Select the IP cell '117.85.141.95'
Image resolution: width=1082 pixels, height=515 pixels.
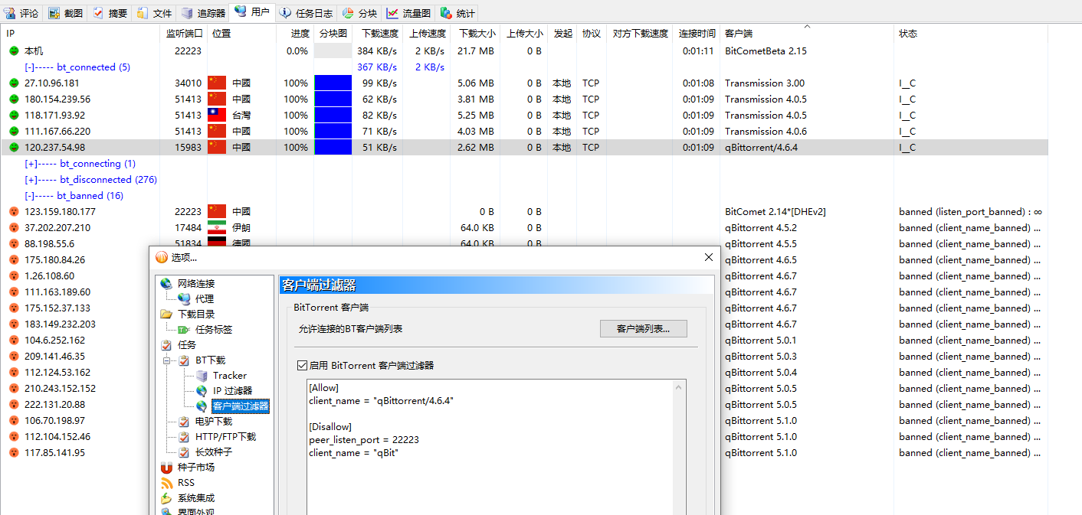pyautogui.click(x=55, y=453)
